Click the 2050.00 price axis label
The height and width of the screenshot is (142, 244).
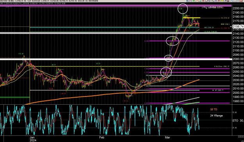click(x=238, y=72)
